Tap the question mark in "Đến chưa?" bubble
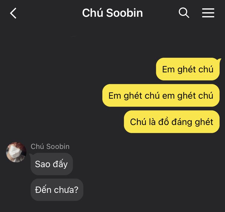The width and height of the screenshot is (225, 212). (x=76, y=190)
